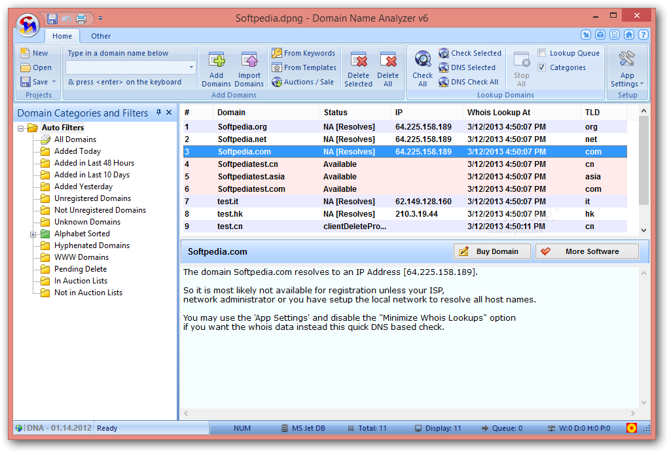Click the quick access print icon

pyautogui.click(x=81, y=18)
